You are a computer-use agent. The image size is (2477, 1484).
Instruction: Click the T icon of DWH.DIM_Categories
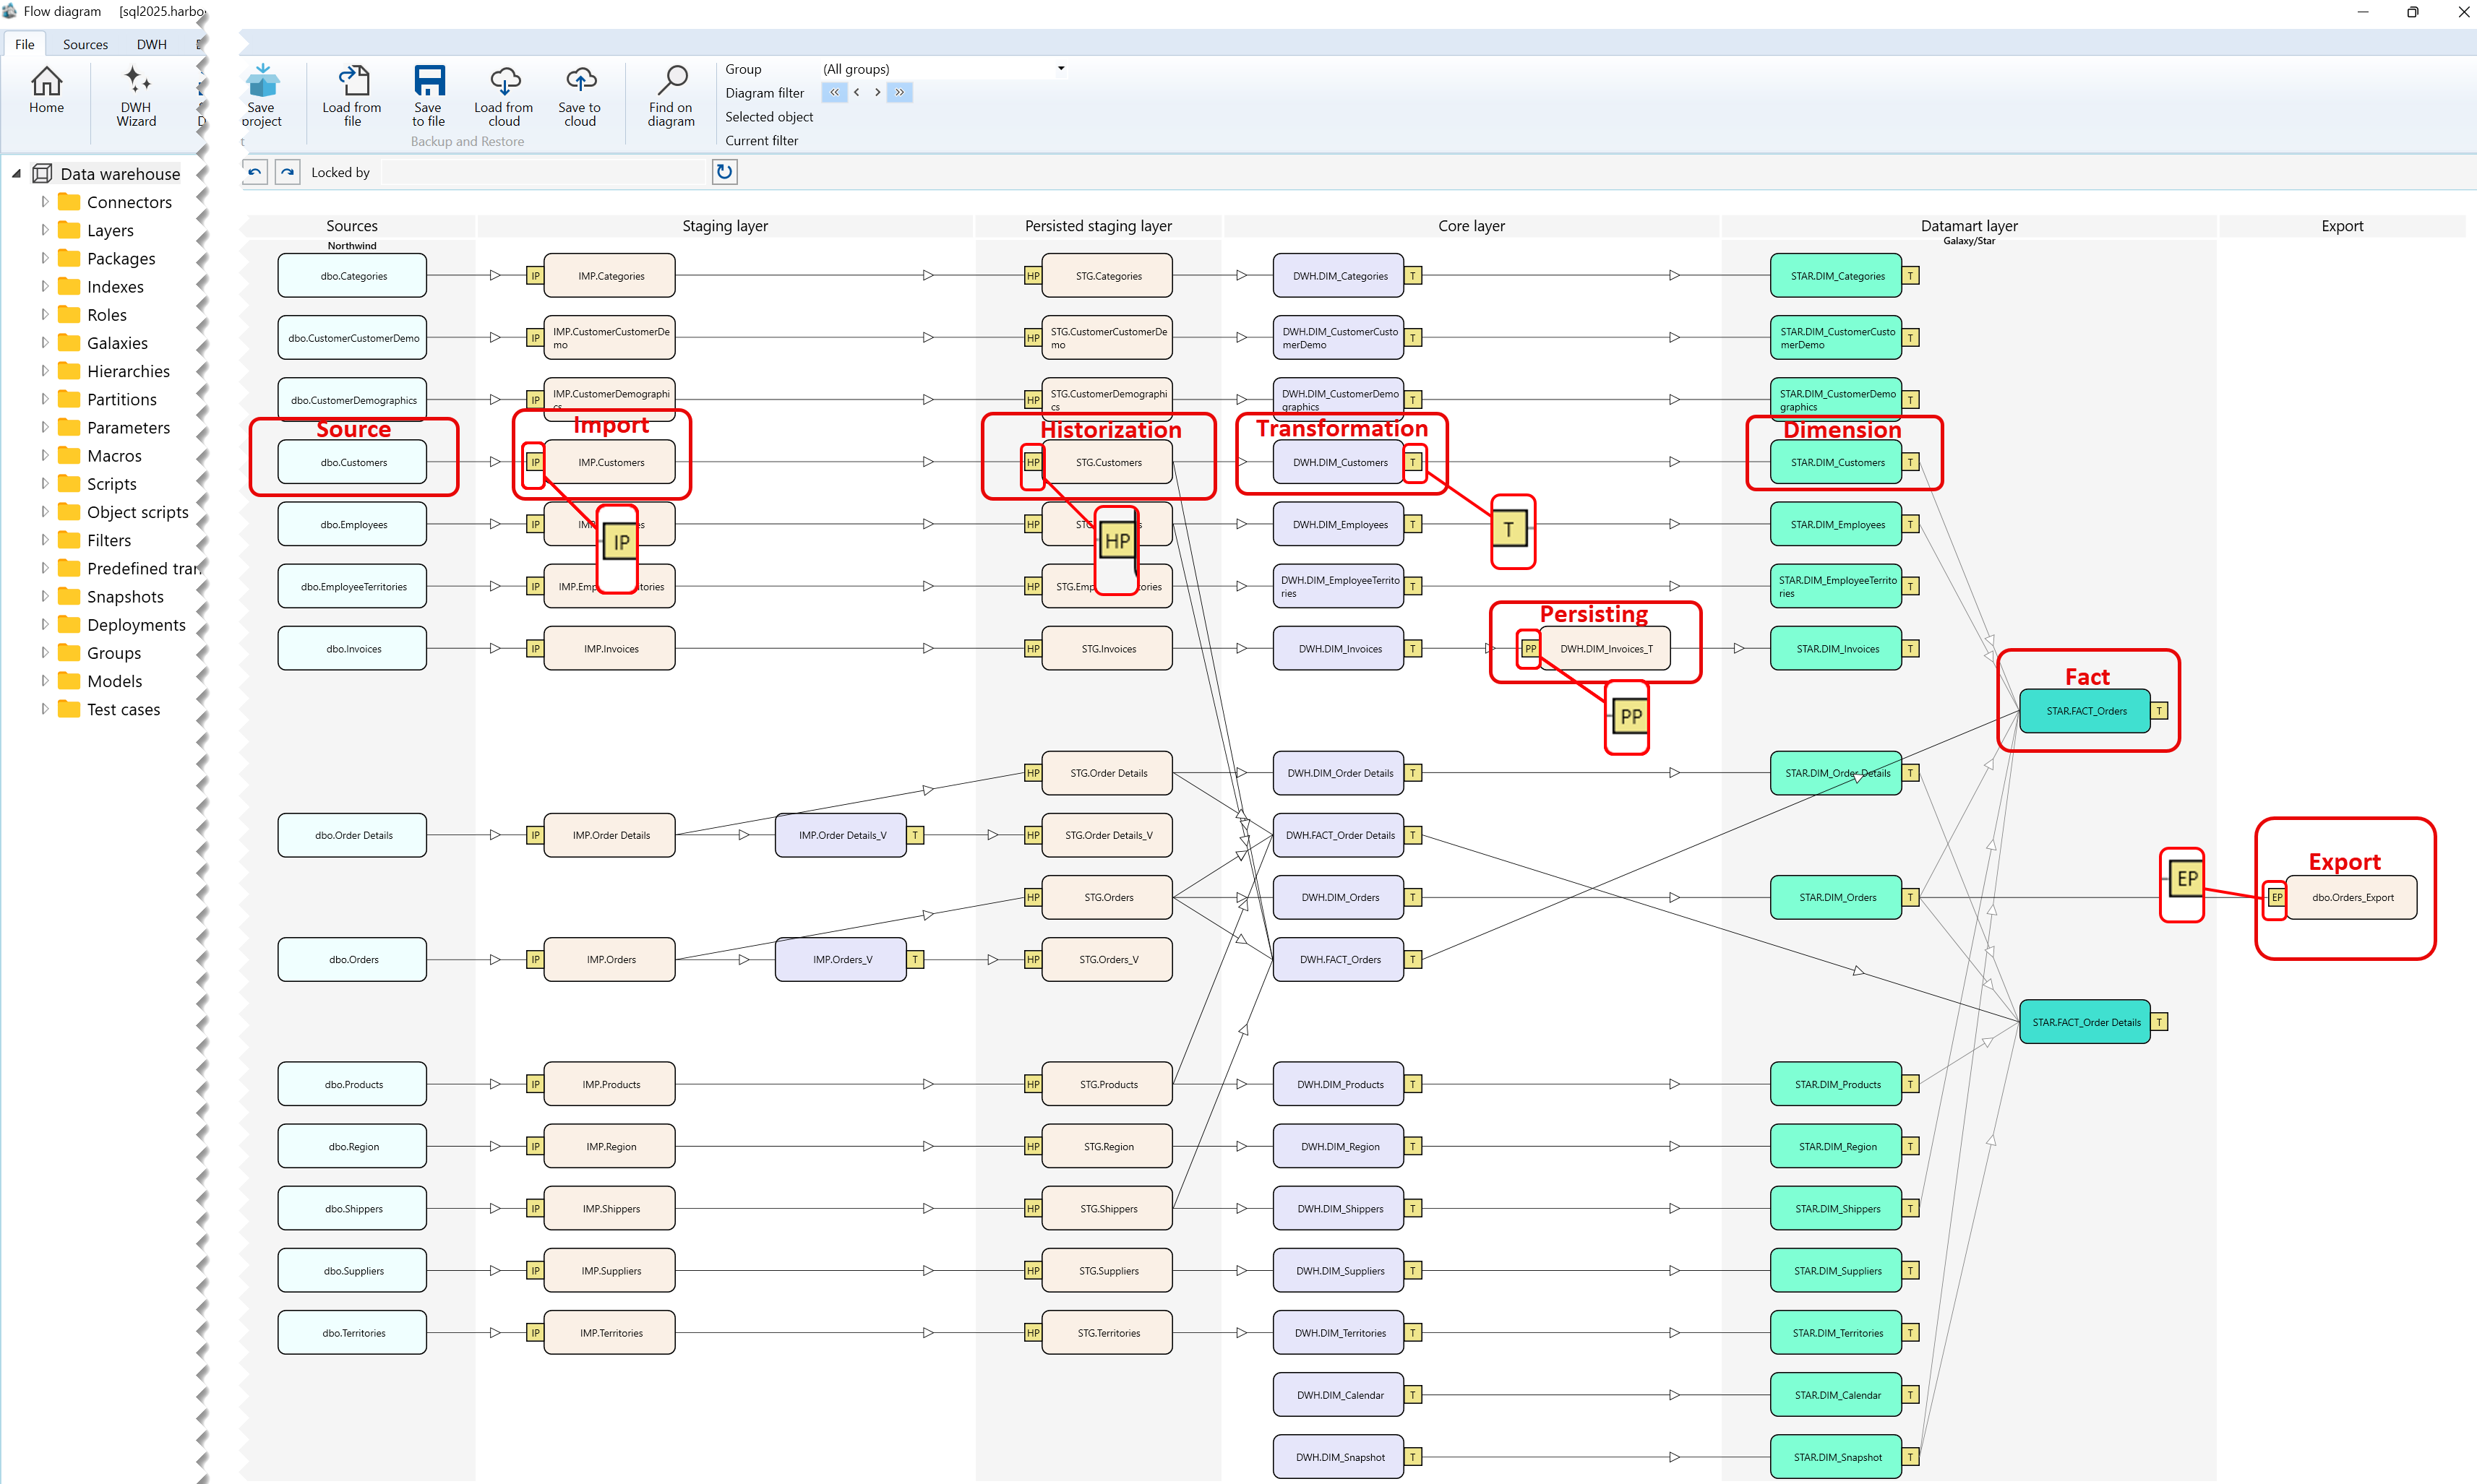coord(1412,276)
